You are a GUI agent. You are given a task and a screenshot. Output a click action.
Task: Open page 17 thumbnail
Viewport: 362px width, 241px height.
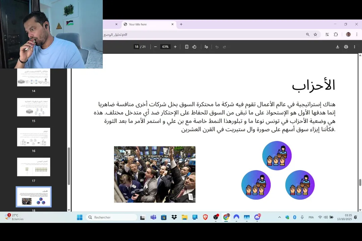[34, 167]
